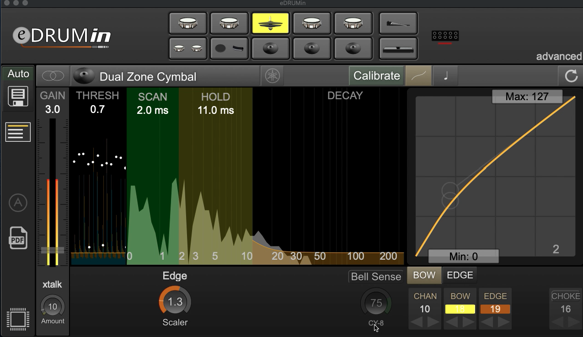Viewport: 583px width, 337px height.
Task: Select the highlighted yellow cymbal input
Action: (x=270, y=23)
